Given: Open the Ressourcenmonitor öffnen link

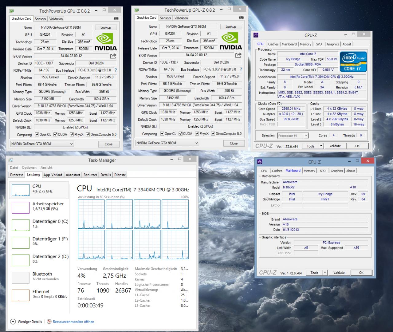Looking at the screenshot, I should pos(73,322).
